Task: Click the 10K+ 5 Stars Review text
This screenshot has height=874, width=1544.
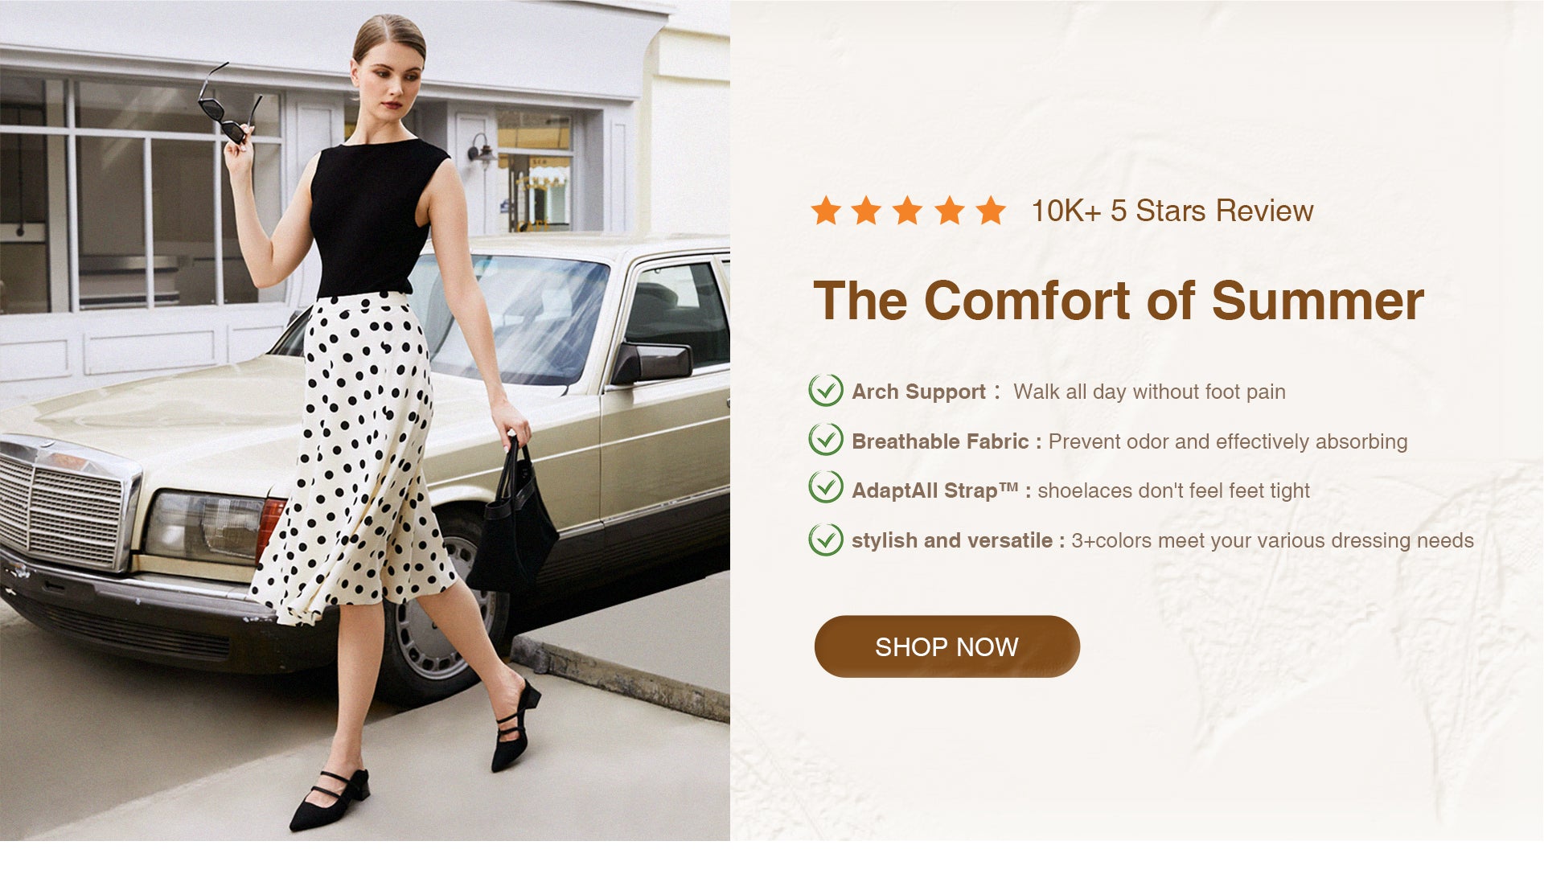Action: point(1172,211)
